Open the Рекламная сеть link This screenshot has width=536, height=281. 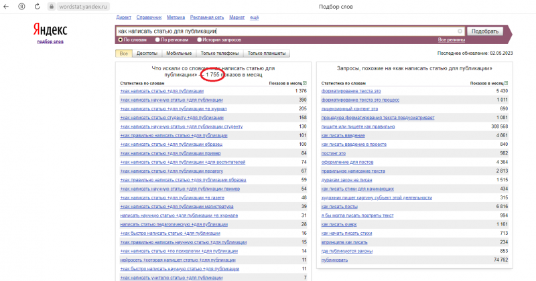[207, 17]
